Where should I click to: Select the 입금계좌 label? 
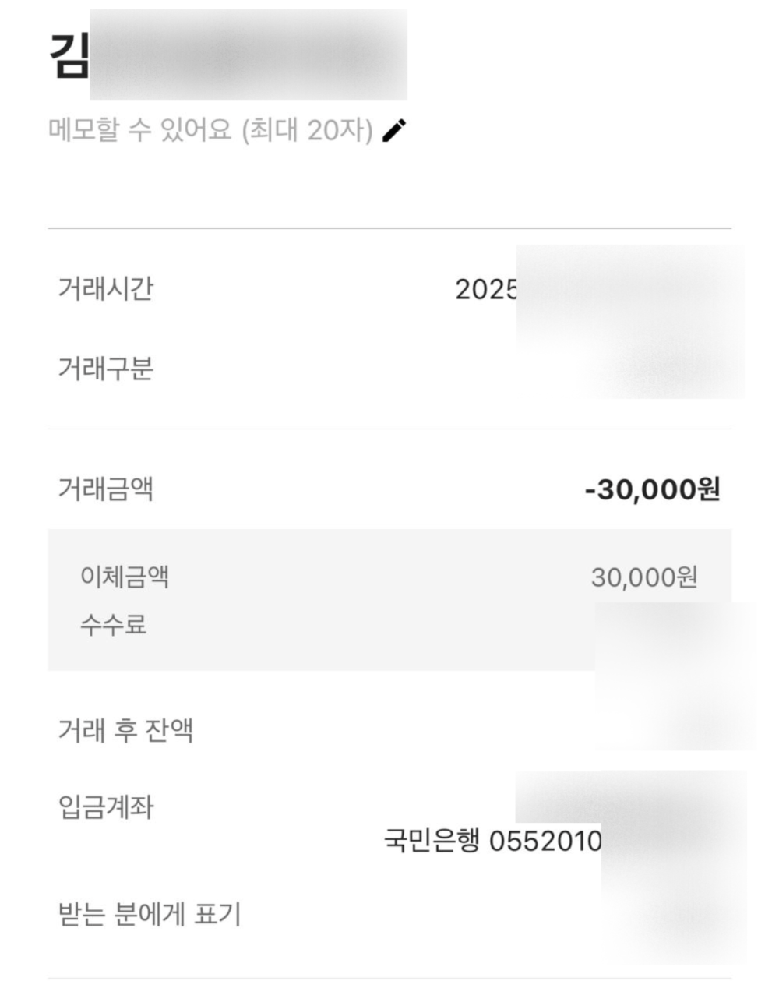[105, 806]
